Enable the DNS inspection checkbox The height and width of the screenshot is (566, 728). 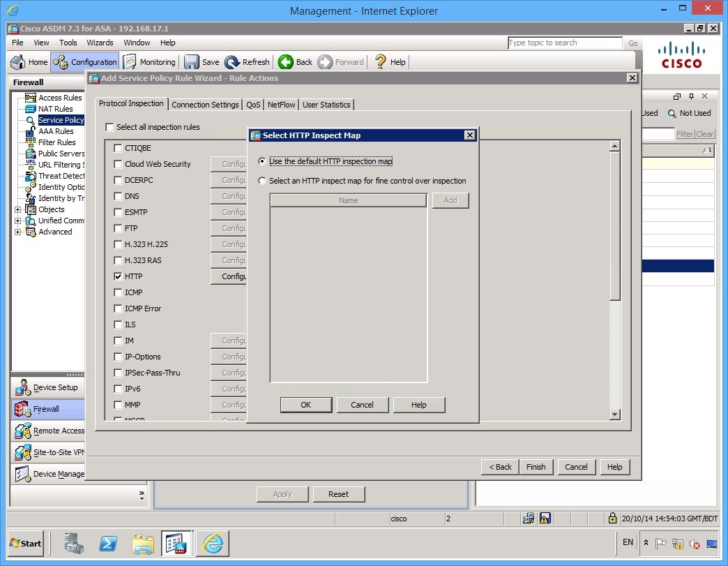point(118,195)
